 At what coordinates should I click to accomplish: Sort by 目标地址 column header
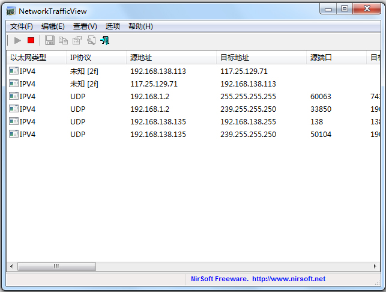(262, 58)
